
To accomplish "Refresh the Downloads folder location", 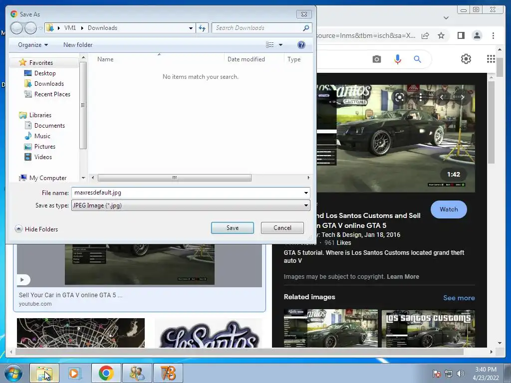I will point(203,28).
